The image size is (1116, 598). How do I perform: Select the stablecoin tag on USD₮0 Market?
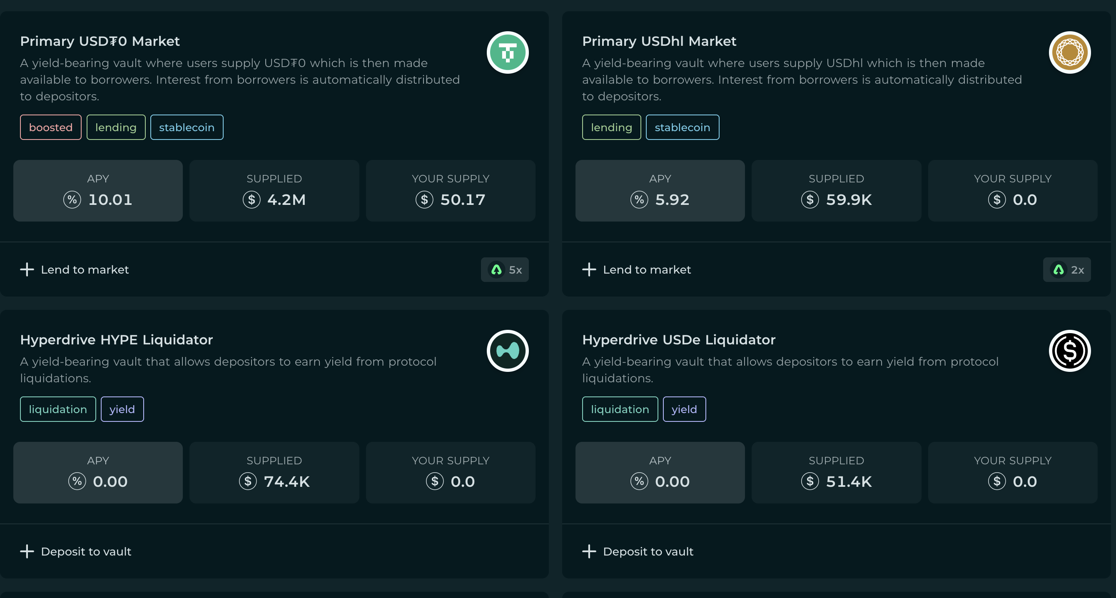click(x=187, y=127)
